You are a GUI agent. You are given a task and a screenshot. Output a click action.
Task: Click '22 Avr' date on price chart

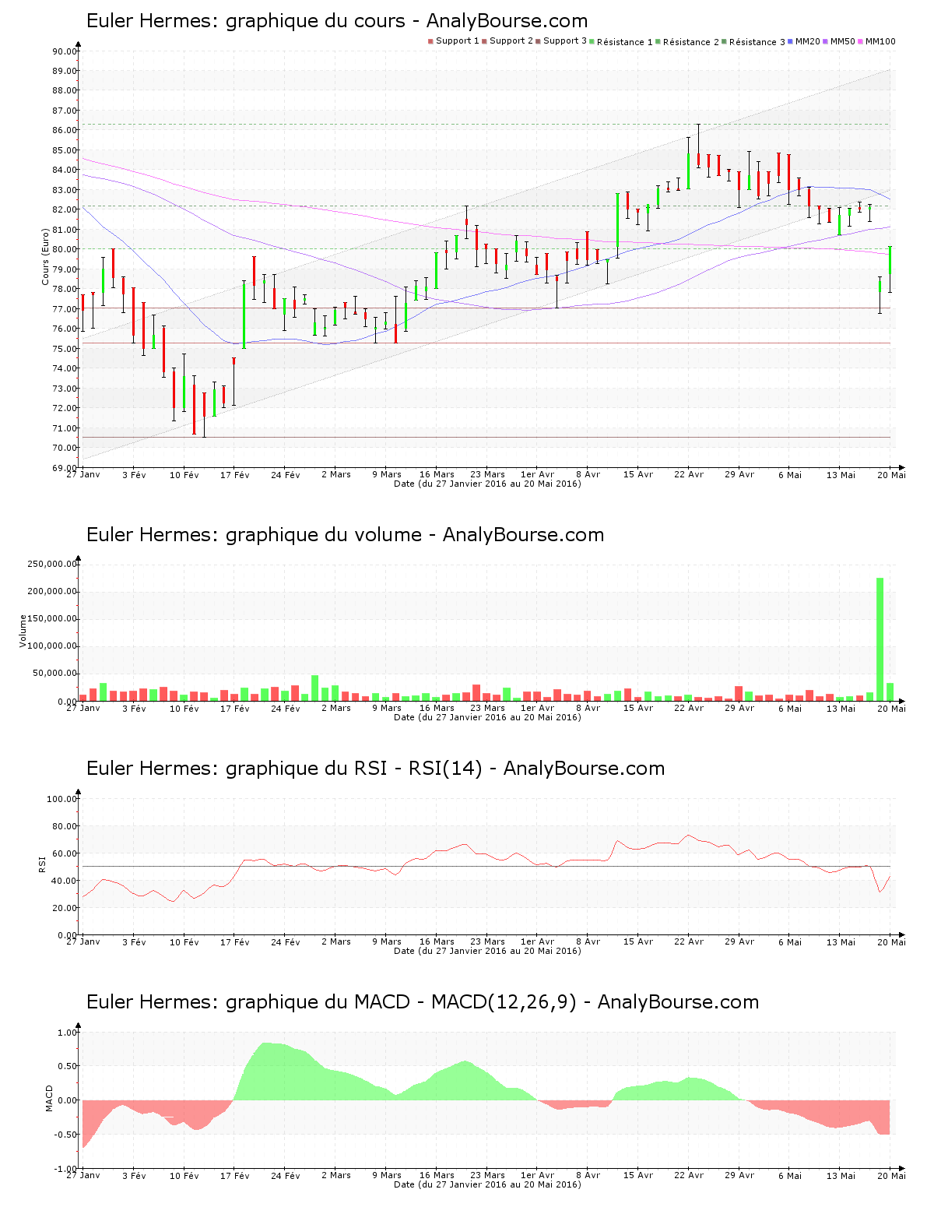tap(689, 474)
